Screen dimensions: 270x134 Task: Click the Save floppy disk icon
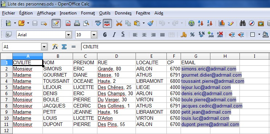[35, 23]
